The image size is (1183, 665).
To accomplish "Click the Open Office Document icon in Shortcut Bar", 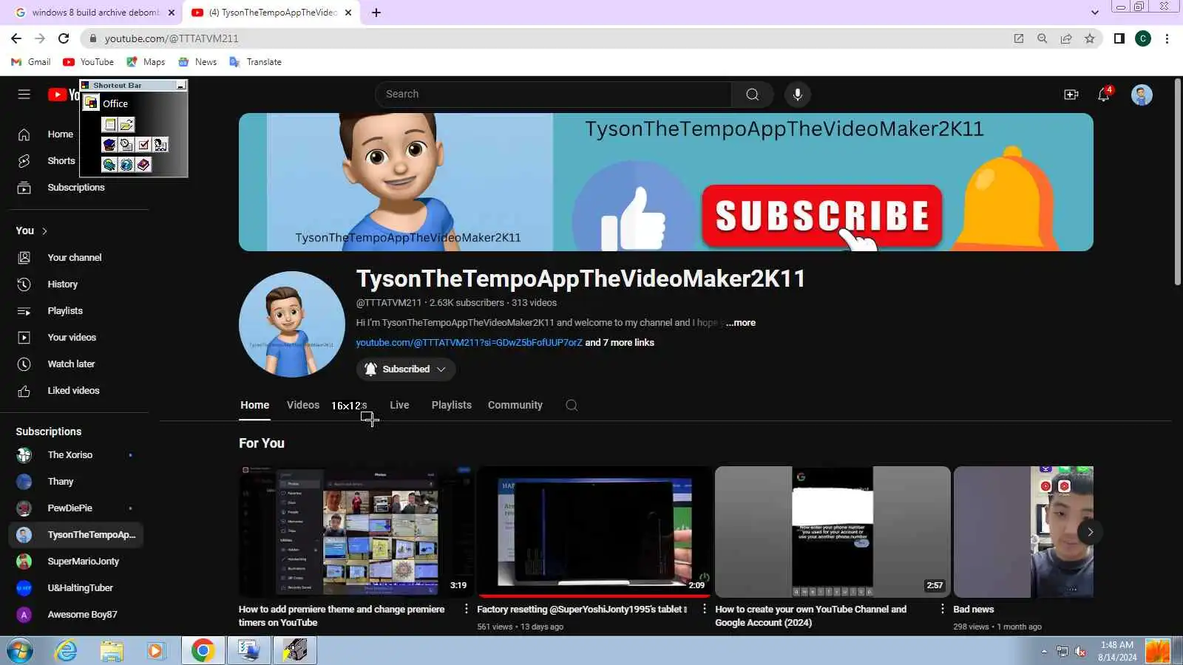I will [126, 125].
